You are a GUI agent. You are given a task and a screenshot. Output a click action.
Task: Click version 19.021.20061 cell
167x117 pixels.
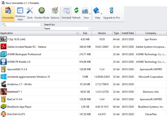point(102,47)
